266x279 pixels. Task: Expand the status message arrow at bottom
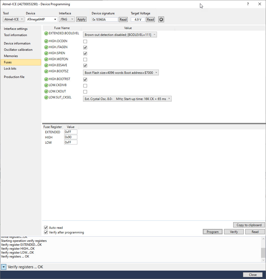4,267
